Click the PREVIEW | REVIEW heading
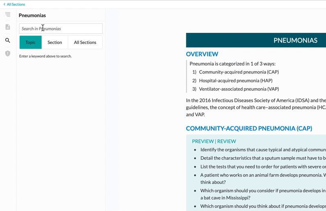The width and height of the screenshot is (326, 211). click(214, 141)
